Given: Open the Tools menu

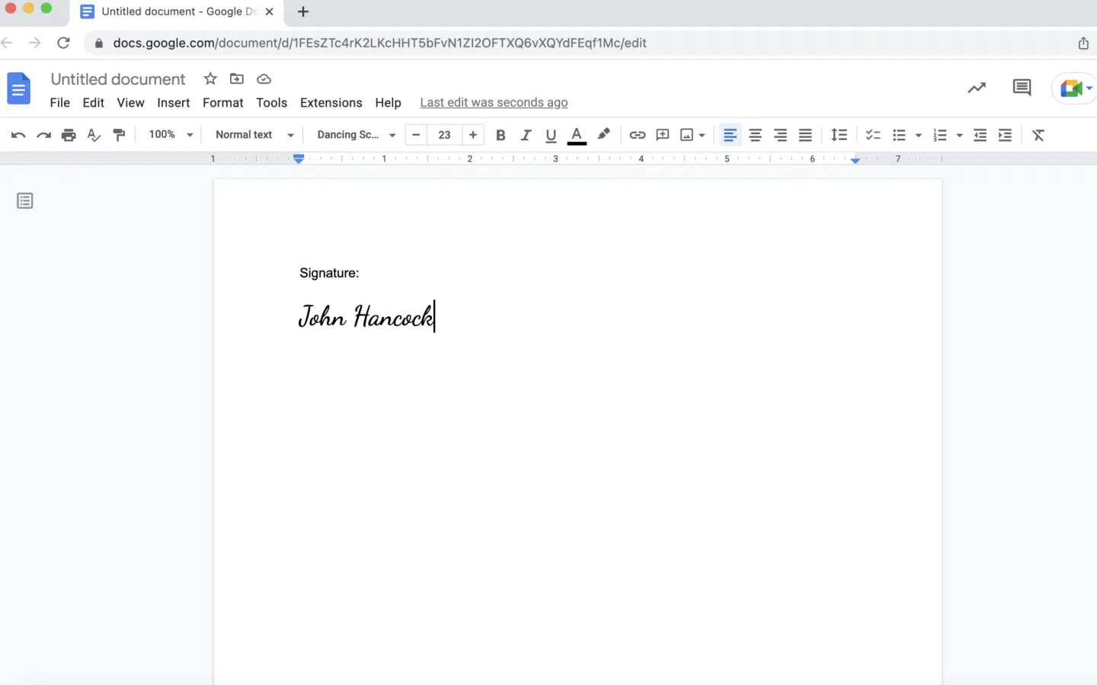Looking at the screenshot, I should pyautogui.click(x=272, y=102).
